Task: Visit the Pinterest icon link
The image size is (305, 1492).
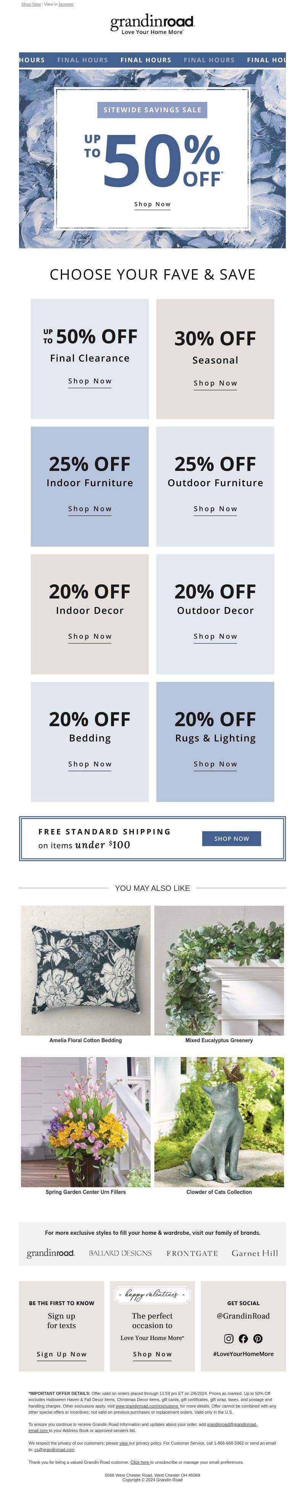Action: pyautogui.click(x=258, y=1338)
